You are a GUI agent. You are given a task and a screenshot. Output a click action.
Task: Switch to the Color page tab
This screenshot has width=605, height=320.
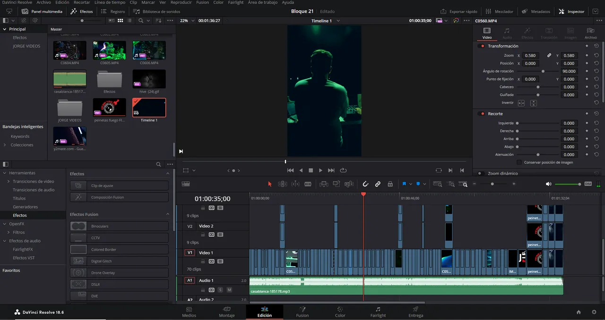(x=340, y=312)
